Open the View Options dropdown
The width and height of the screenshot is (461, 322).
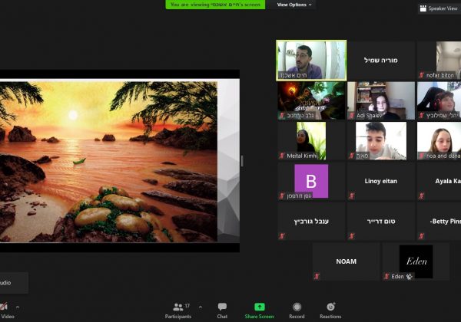point(294,5)
